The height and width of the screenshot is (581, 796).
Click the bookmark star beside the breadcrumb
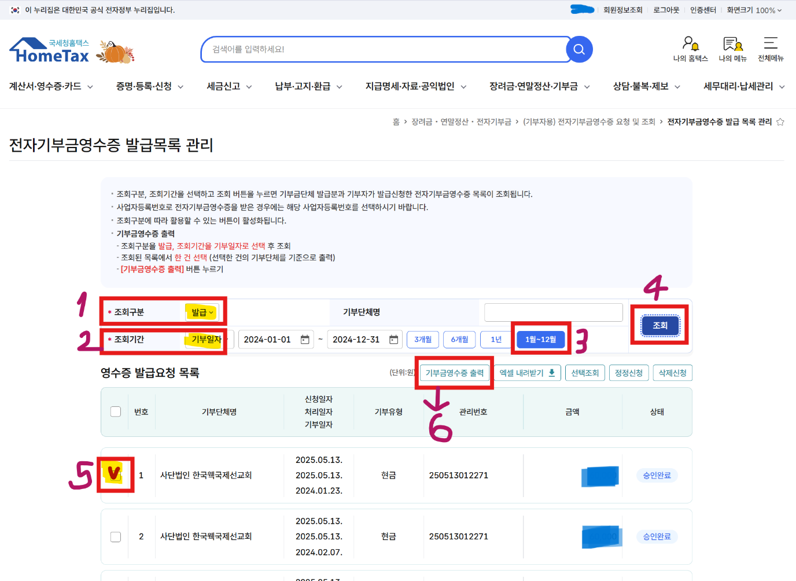pos(781,122)
